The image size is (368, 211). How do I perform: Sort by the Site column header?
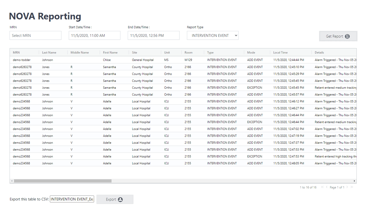(134, 53)
